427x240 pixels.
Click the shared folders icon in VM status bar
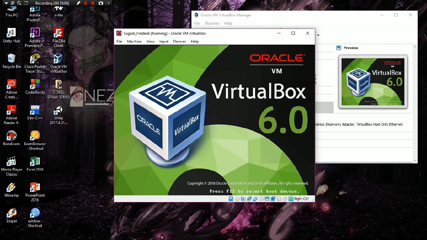(x=261, y=199)
